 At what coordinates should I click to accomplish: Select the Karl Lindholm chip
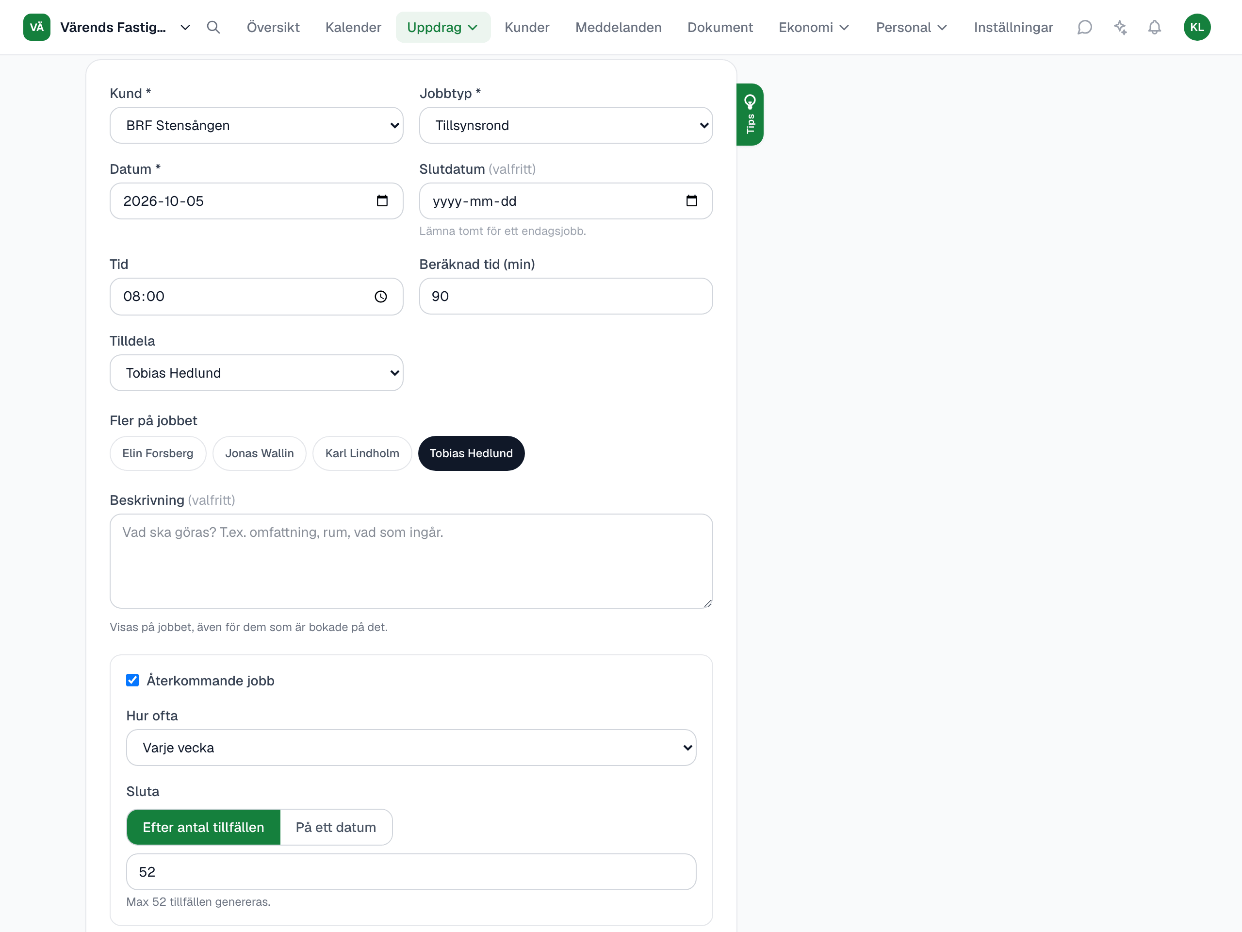[x=362, y=453]
